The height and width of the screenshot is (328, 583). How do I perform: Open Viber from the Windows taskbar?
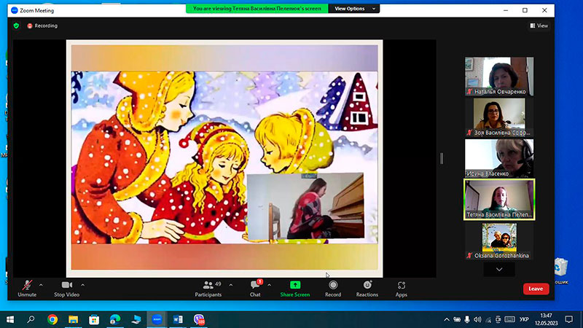click(x=199, y=319)
